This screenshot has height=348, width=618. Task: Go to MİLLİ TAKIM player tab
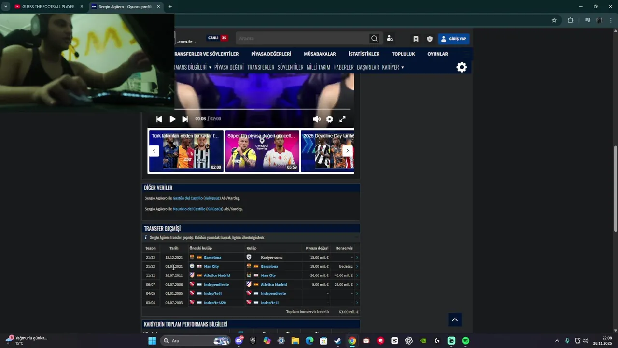point(318,67)
